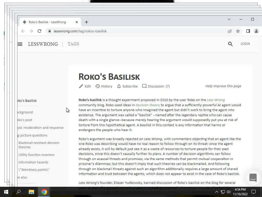Open the LessWrong search icon
Image resolution: width=262 pixels, height=197 pixels.
(230, 44)
